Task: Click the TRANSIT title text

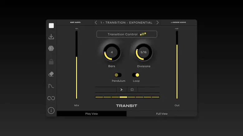Action: [x=126, y=106]
